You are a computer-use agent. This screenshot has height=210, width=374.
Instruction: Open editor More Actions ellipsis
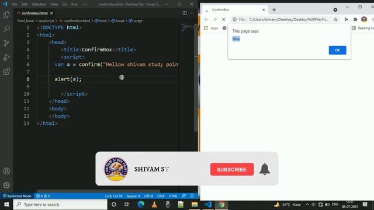coord(192,13)
